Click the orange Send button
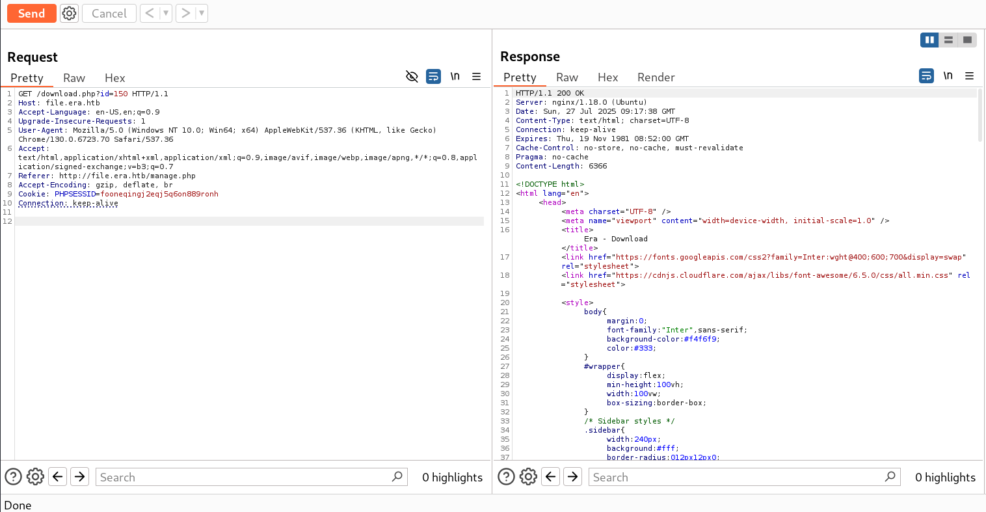Screen dimensions: 986x512 31,14
